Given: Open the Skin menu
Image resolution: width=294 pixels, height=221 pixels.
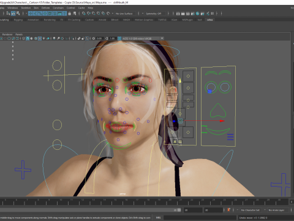Looking at the screenshot, I should [36, 8].
